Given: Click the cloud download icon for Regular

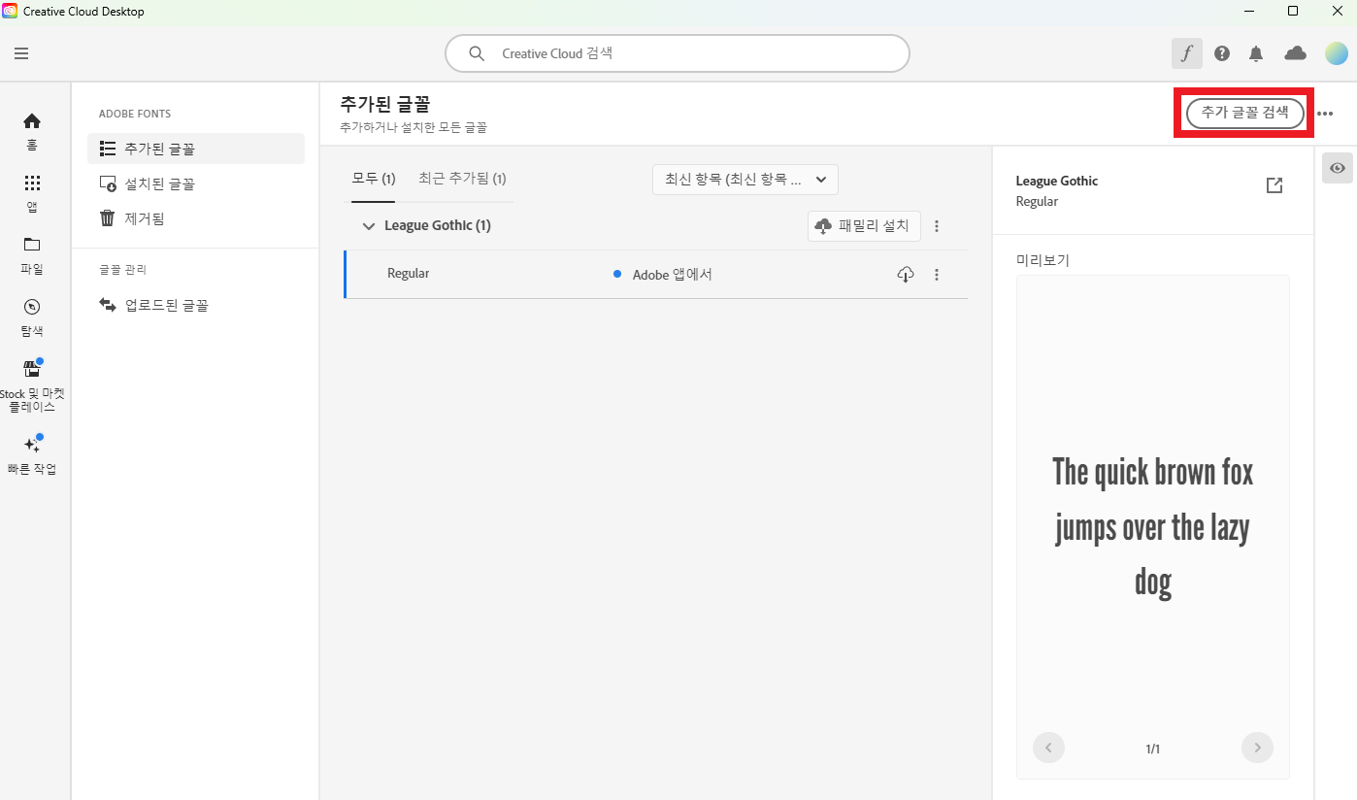Looking at the screenshot, I should point(905,275).
